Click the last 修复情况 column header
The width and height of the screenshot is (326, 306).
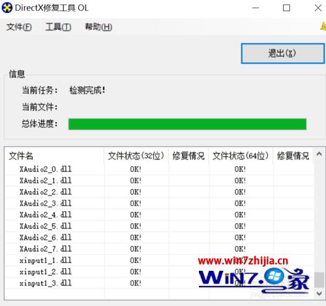tap(293, 156)
